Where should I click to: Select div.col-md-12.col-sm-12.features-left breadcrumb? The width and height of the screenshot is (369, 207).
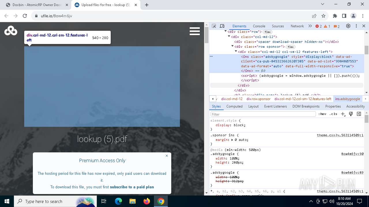pos(303,99)
